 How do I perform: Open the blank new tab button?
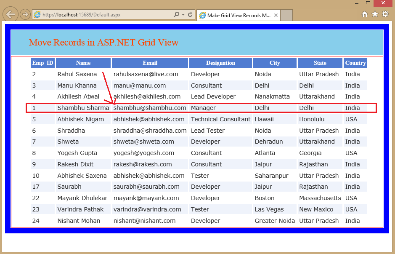click(x=286, y=16)
